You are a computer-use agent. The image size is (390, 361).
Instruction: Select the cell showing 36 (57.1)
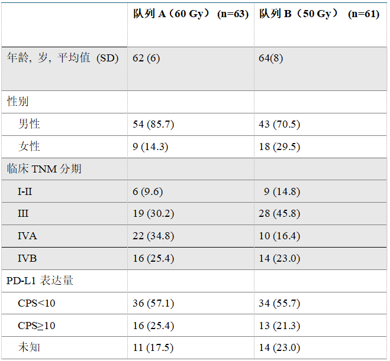[x=153, y=303]
